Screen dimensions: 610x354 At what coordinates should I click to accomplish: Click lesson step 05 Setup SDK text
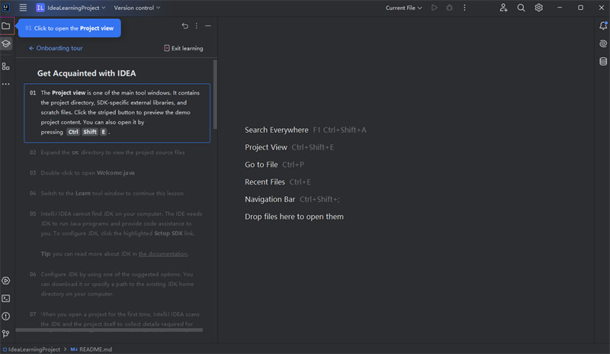[169, 233]
